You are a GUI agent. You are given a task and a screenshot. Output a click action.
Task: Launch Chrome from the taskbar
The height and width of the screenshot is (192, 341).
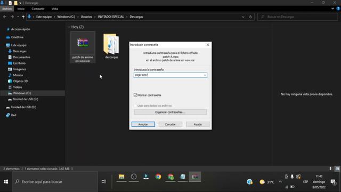point(158,177)
